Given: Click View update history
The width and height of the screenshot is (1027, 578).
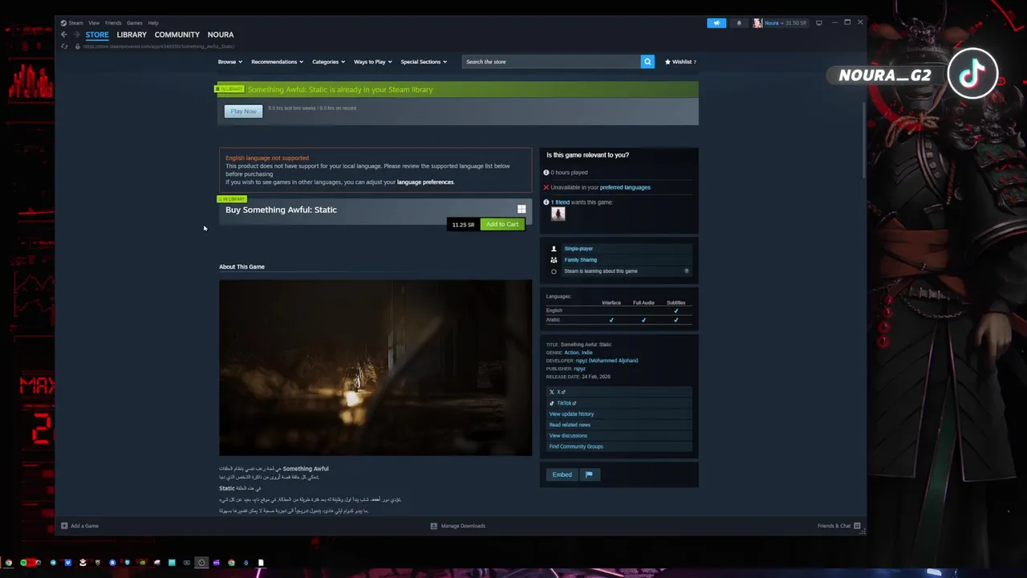Looking at the screenshot, I should (x=571, y=414).
